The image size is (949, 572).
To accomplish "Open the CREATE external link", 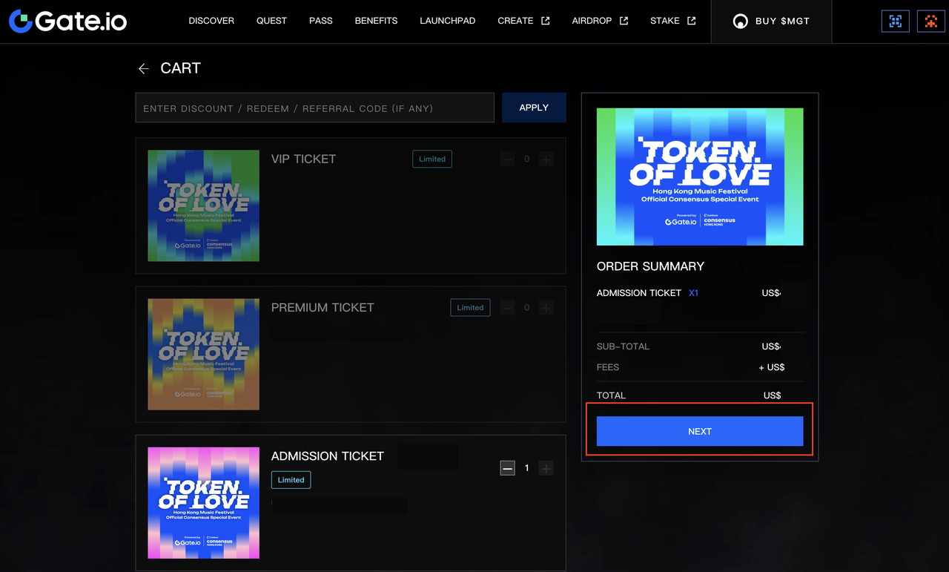I will [x=523, y=21].
